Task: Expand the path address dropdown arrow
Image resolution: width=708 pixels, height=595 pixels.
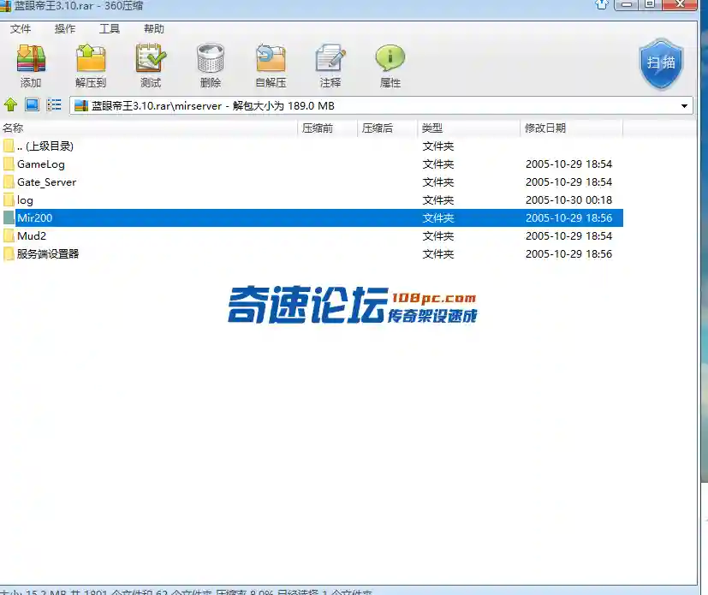Action: (684, 106)
